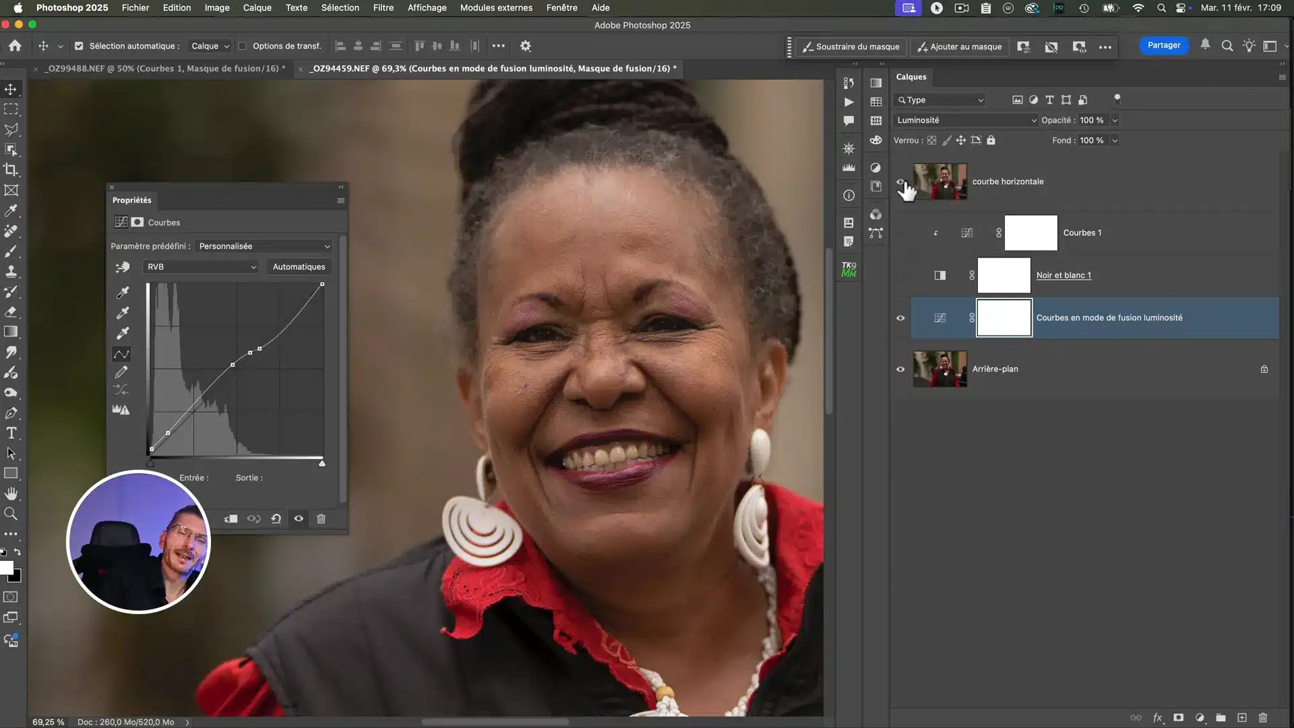Open the Calque menu
The image size is (1294, 728).
[257, 7]
